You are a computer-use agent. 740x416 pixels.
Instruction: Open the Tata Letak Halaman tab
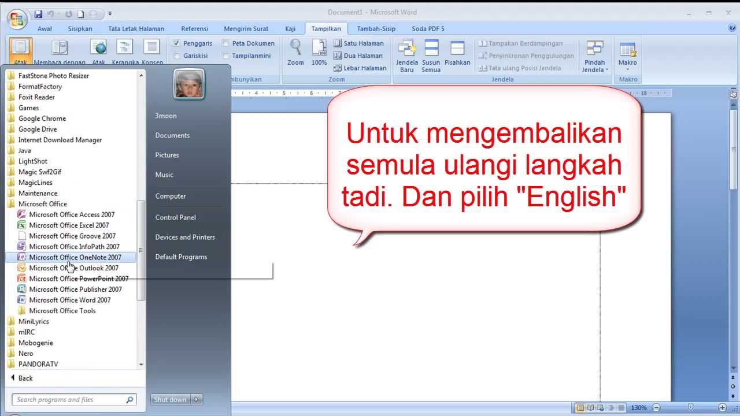pyautogui.click(x=136, y=28)
